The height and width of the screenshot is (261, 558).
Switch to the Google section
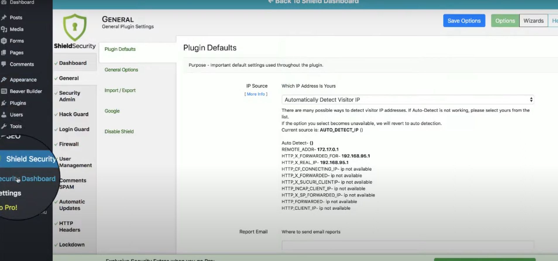click(x=112, y=111)
